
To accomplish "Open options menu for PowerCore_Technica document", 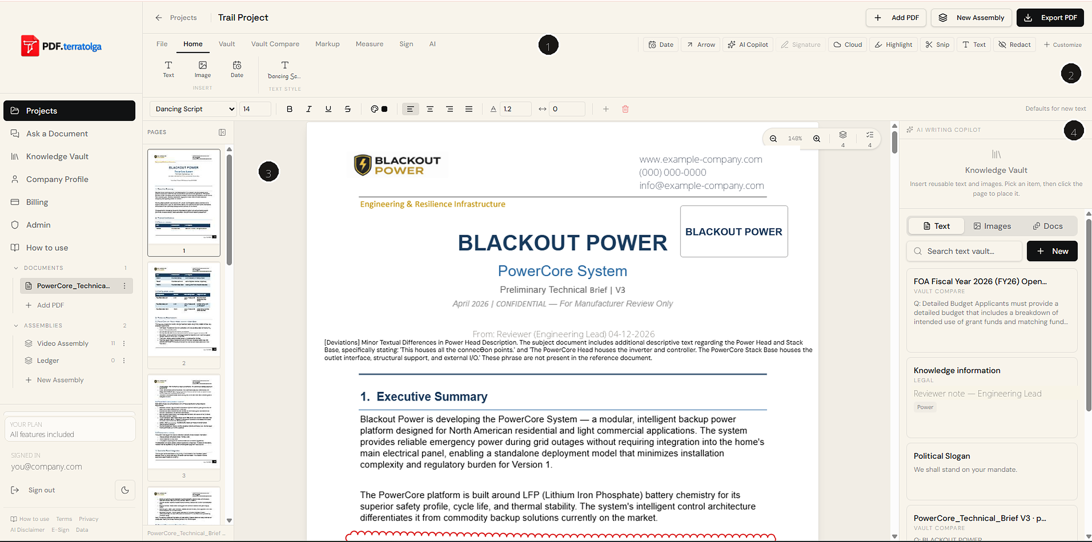I will 124,286.
